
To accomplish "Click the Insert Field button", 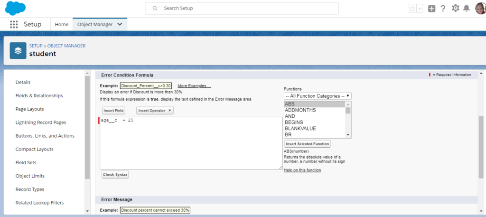I will [113, 111].
